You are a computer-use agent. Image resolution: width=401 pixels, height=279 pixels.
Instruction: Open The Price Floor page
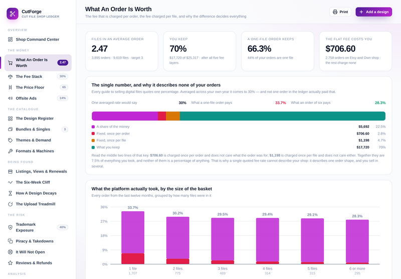tap(38, 87)
